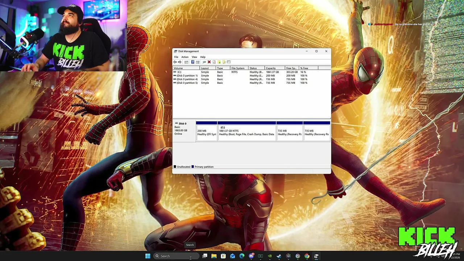This screenshot has height=261, width=464.
Task: Open NVIDIA app from the taskbar
Action: (x=270, y=256)
